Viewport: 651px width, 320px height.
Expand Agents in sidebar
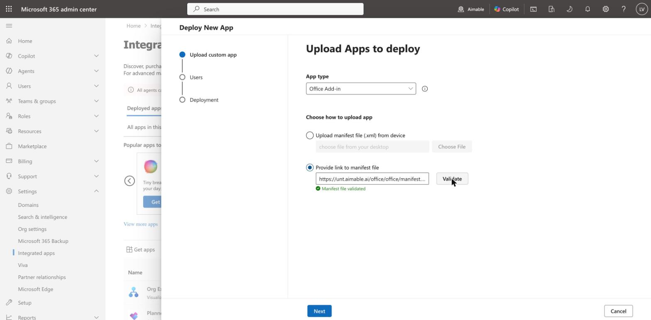click(x=96, y=71)
